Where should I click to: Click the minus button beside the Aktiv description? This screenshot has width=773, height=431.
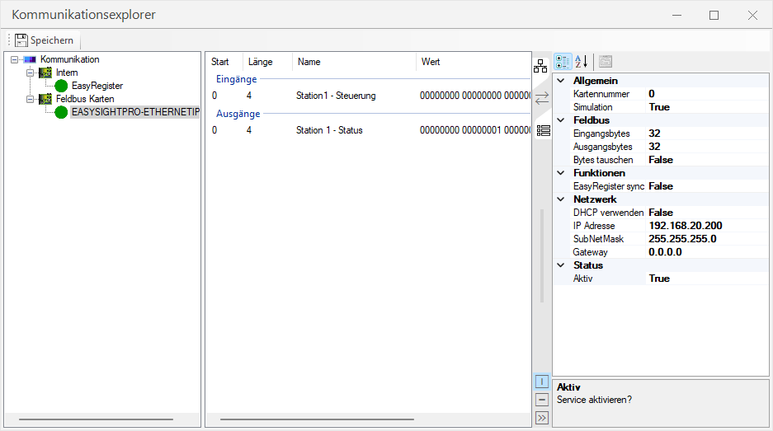tap(542, 400)
